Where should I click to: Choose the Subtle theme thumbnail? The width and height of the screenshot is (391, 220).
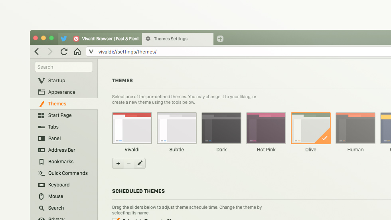tap(176, 128)
